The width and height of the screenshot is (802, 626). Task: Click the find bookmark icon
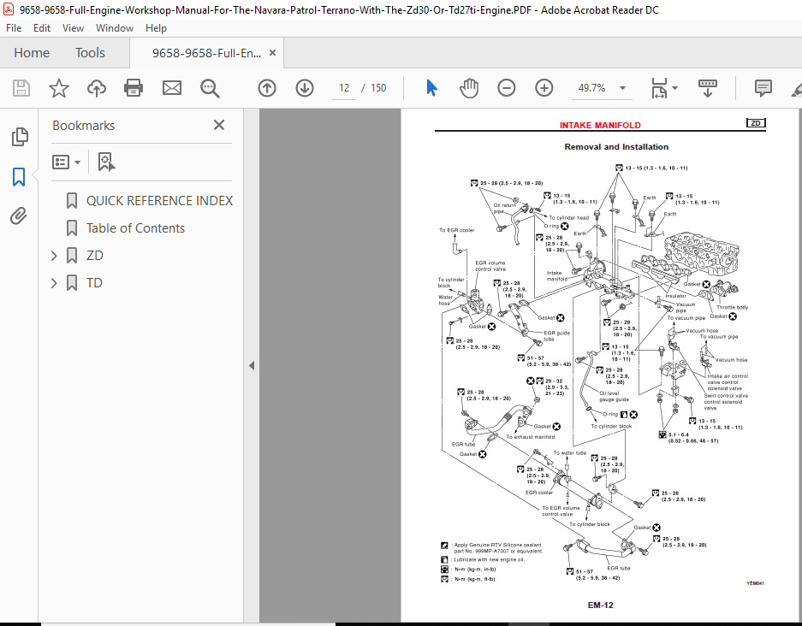pos(106,162)
